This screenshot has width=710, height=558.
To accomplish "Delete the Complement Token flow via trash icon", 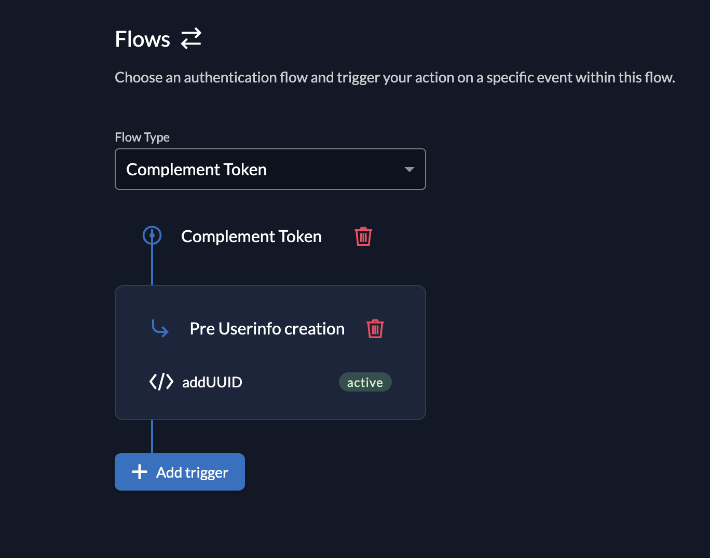I will click(x=363, y=236).
